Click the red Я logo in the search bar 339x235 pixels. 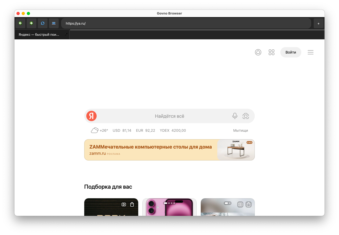[x=91, y=116]
